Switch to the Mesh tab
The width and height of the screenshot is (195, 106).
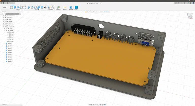(25, 5)
